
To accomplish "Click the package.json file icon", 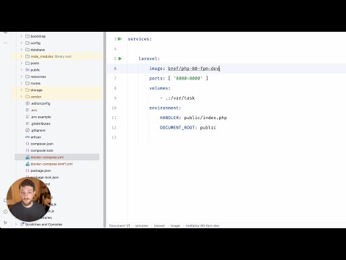I will click(x=27, y=170).
